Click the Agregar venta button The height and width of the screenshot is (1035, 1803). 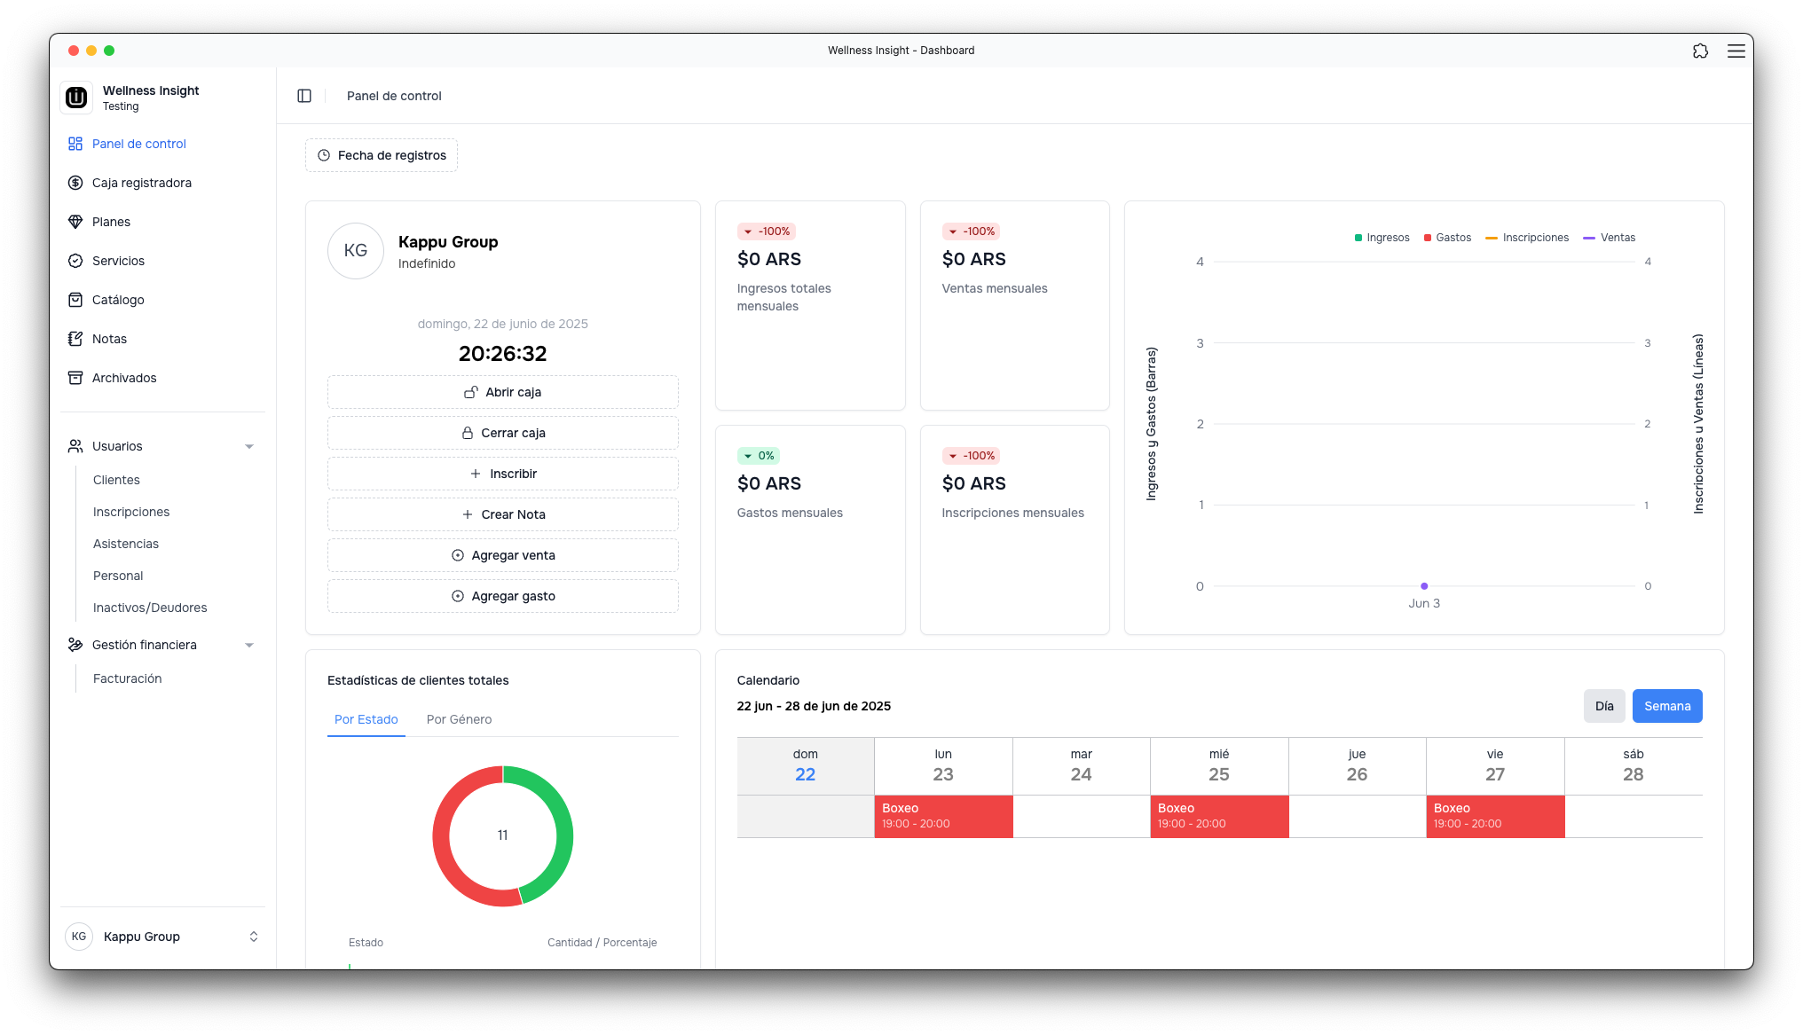pos(502,555)
